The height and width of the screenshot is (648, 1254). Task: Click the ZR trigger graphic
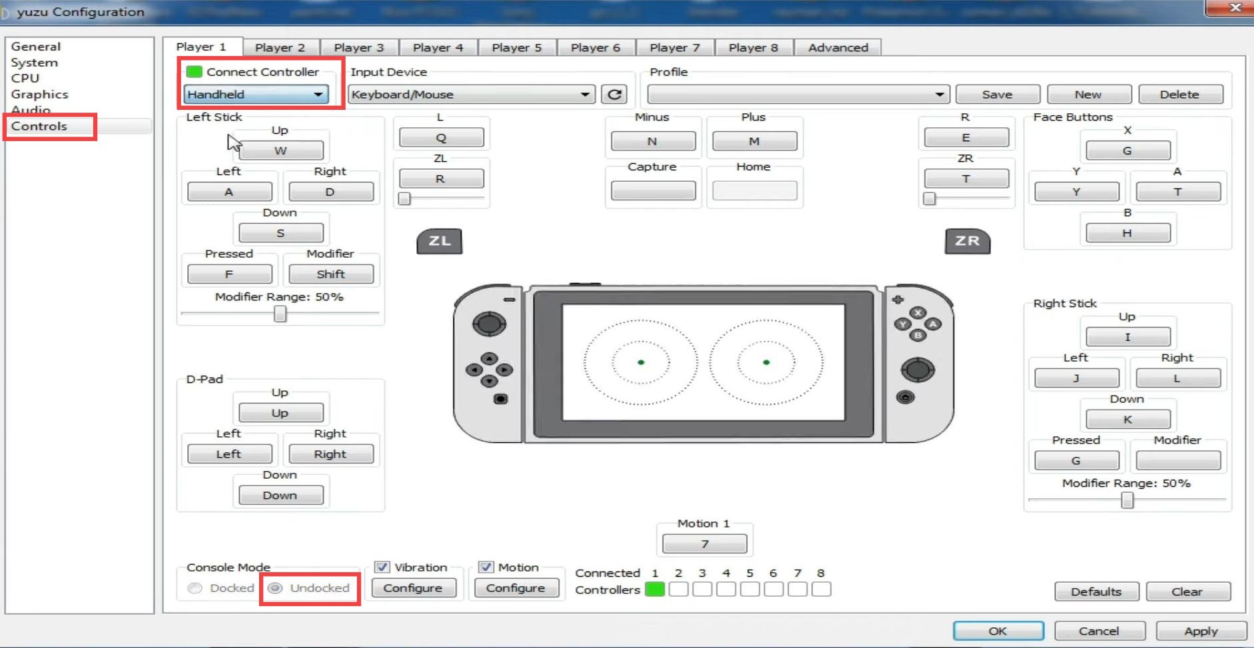click(x=967, y=241)
